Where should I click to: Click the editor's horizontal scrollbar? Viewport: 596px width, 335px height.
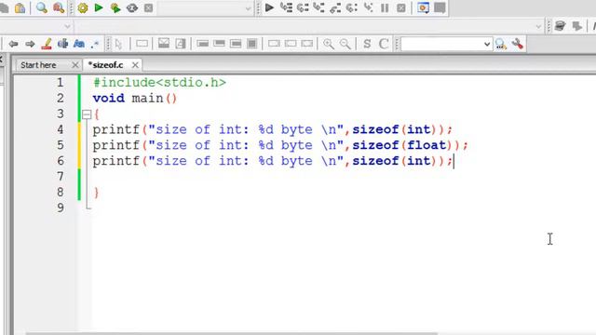click(232, 333)
